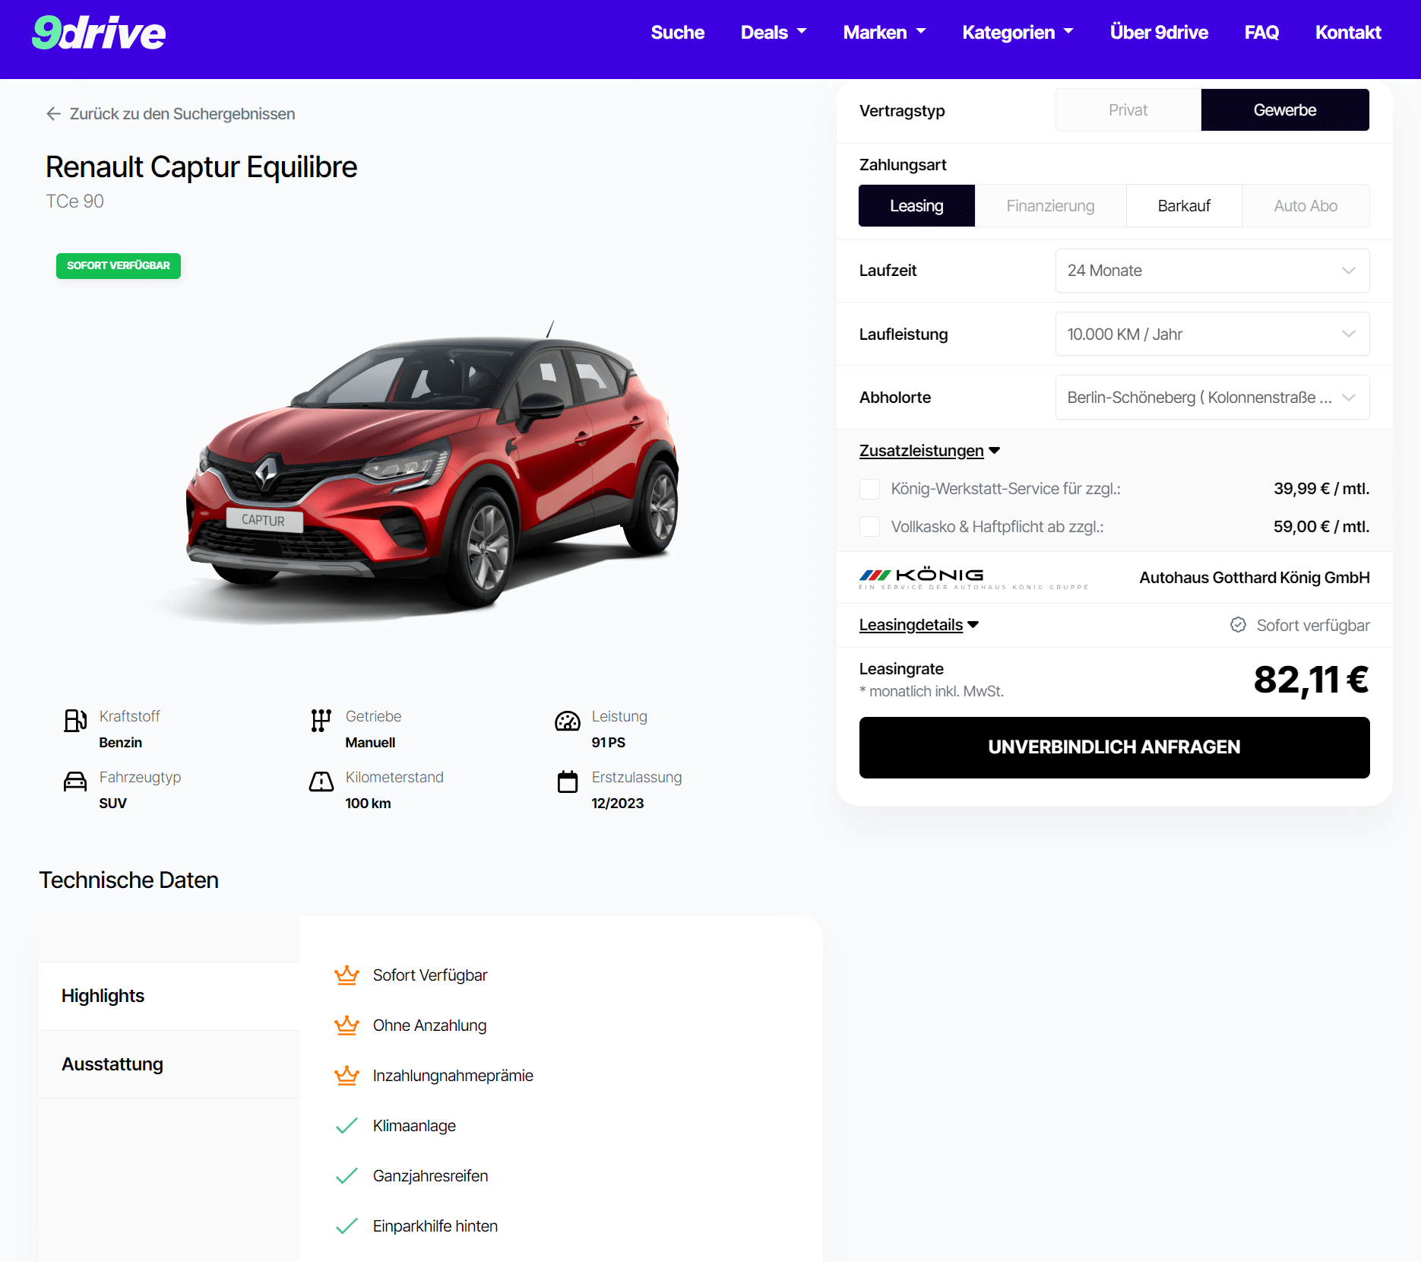Click Unverbindlich Anfragen button
Image resolution: width=1421 pixels, height=1262 pixels.
click(1114, 747)
